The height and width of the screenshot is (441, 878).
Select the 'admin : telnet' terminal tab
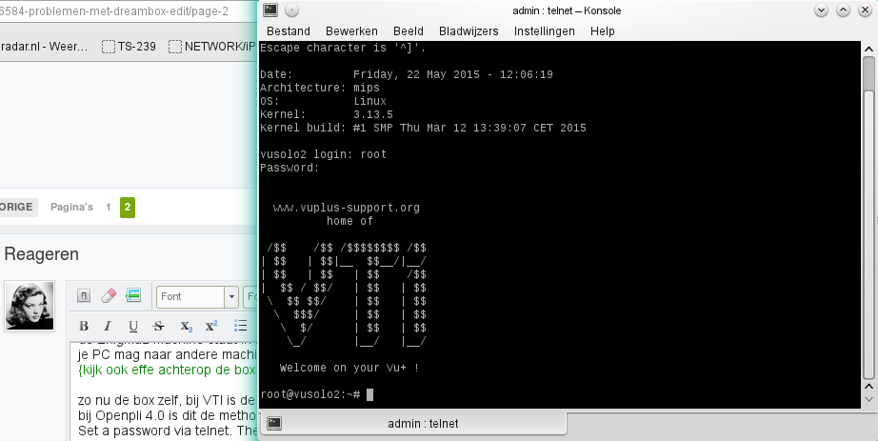(x=414, y=423)
